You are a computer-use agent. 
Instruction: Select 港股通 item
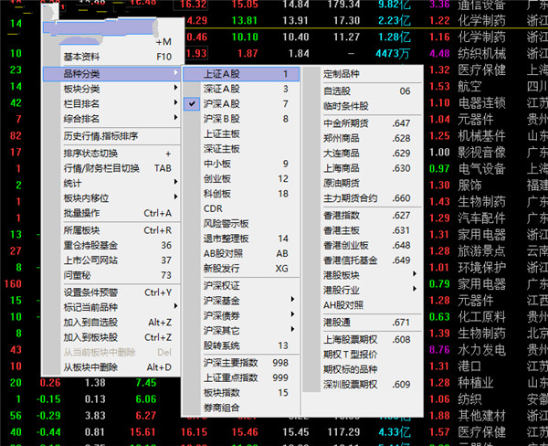(363, 323)
